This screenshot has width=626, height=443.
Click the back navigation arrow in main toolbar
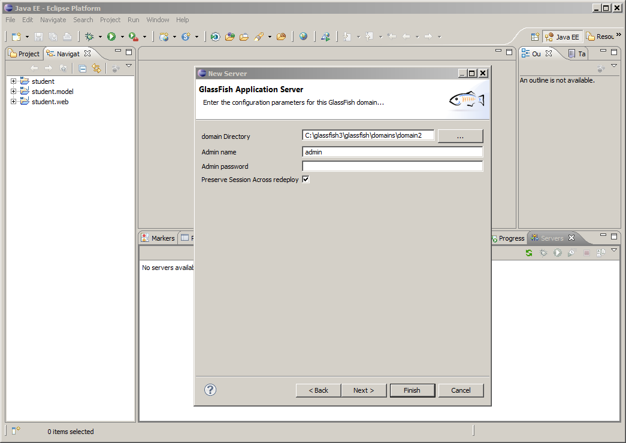406,37
